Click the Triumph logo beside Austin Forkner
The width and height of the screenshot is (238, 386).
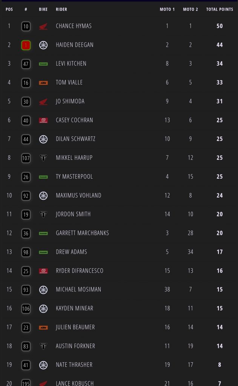point(43,346)
